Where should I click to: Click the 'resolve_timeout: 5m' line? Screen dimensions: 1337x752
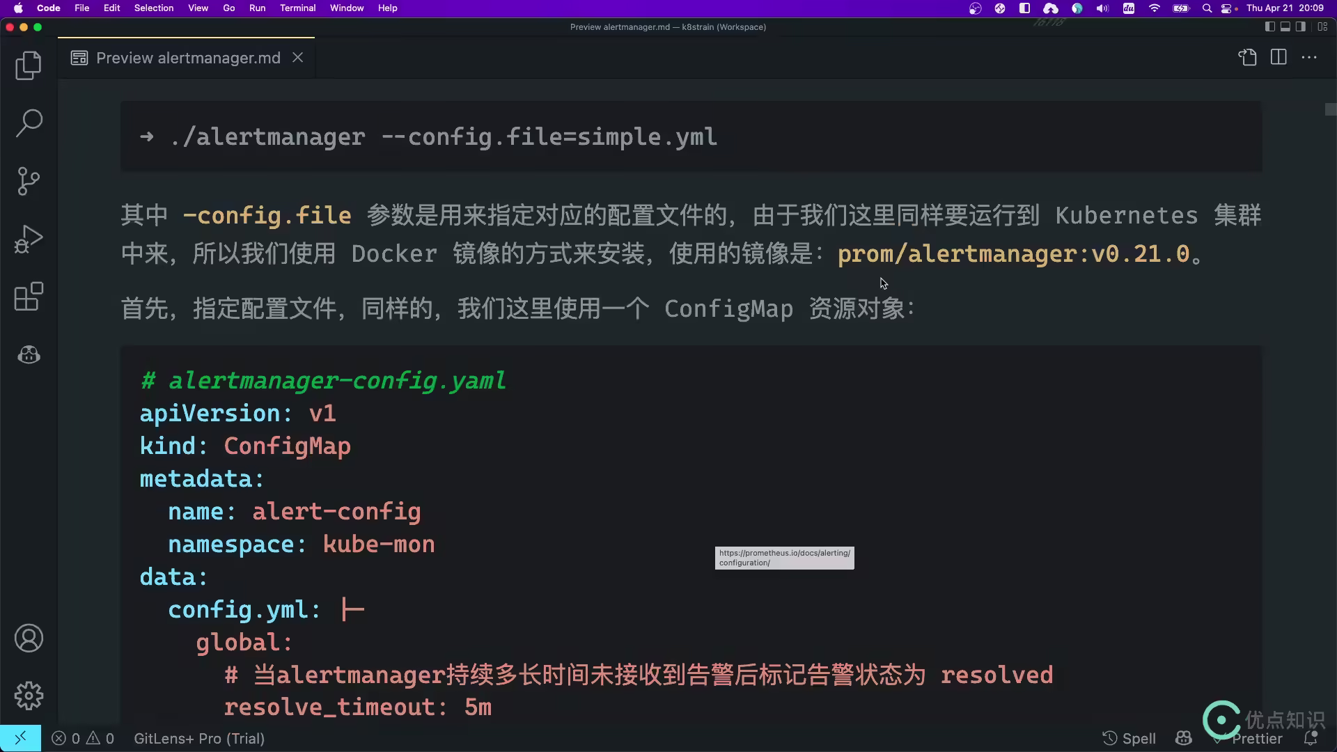pos(358,707)
